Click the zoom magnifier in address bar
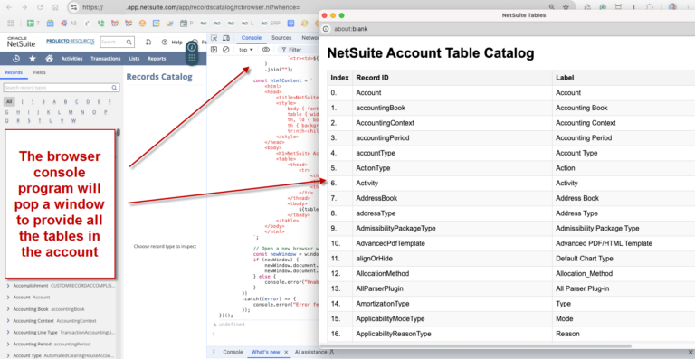Image resolution: width=695 pixels, height=359 pixels. 551,7
